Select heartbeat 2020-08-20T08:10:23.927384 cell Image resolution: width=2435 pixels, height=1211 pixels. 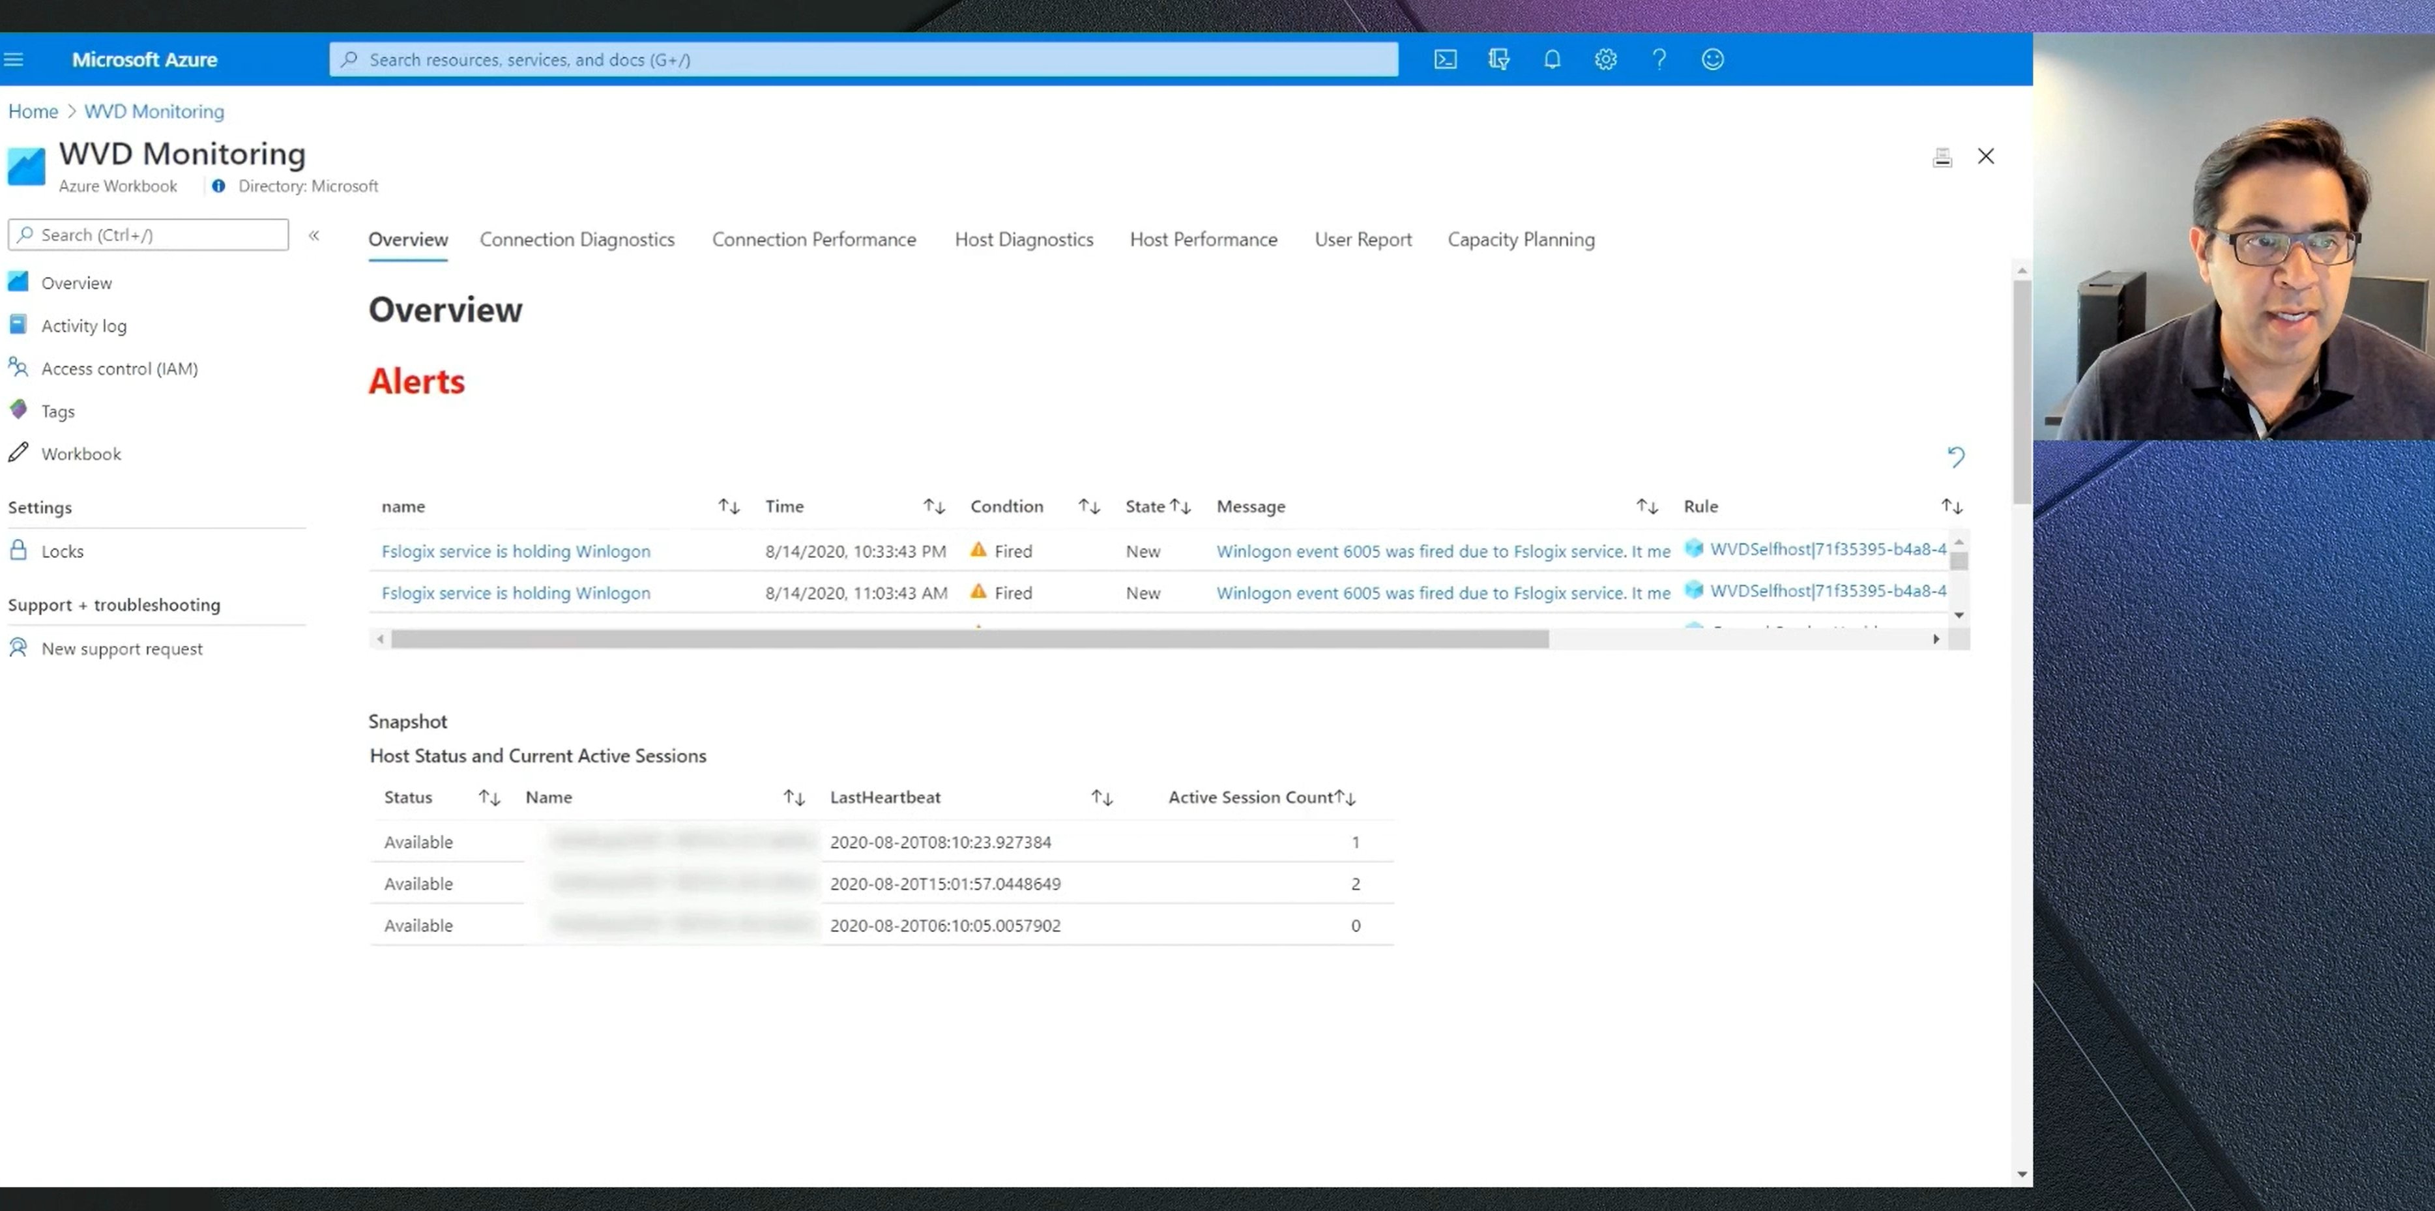pos(940,842)
